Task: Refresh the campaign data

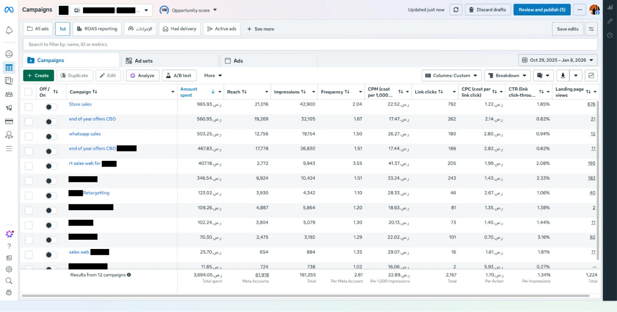Action: tap(456, 10)
